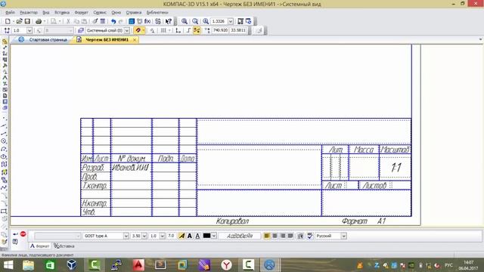The width and height of the screenshot is (484, 272).
Task: Open the GOST type A font dropdown
Action: click(x=126, y=236)
